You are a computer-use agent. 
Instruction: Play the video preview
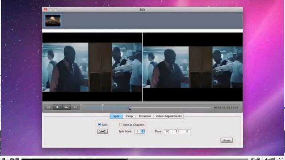point(57,107)
